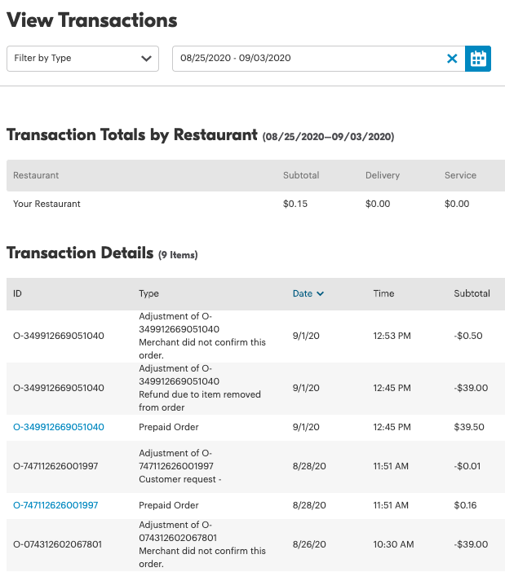Click the 12:53 PM row's 'Merchant did not confirm' text
505x572 pixels.
pyautogui.click(x=202, y=349)
